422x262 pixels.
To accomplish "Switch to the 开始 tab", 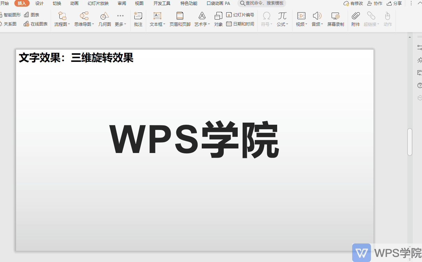I will tap(5, 3).
